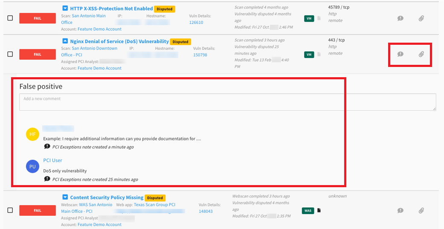Click attachment paperclip for Content Security Policy row

pos(421,210)
